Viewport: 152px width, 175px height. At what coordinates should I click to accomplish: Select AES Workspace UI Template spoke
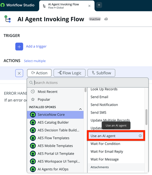pos(55,162)
